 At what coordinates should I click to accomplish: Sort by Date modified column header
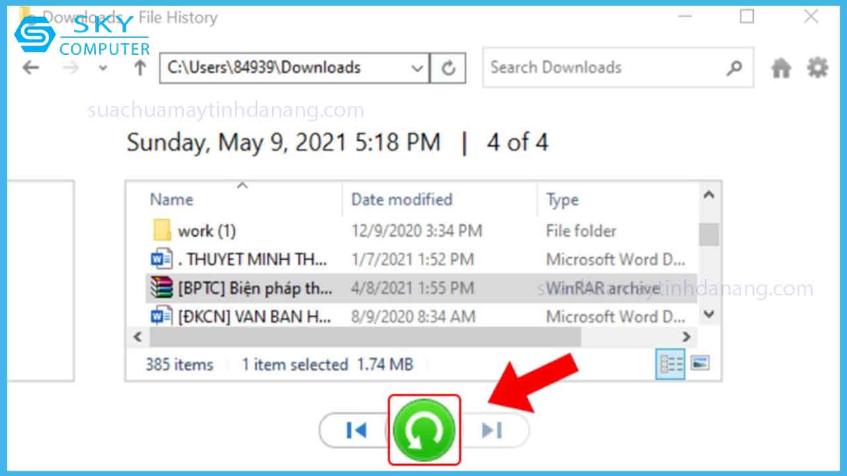pos(402,200)
